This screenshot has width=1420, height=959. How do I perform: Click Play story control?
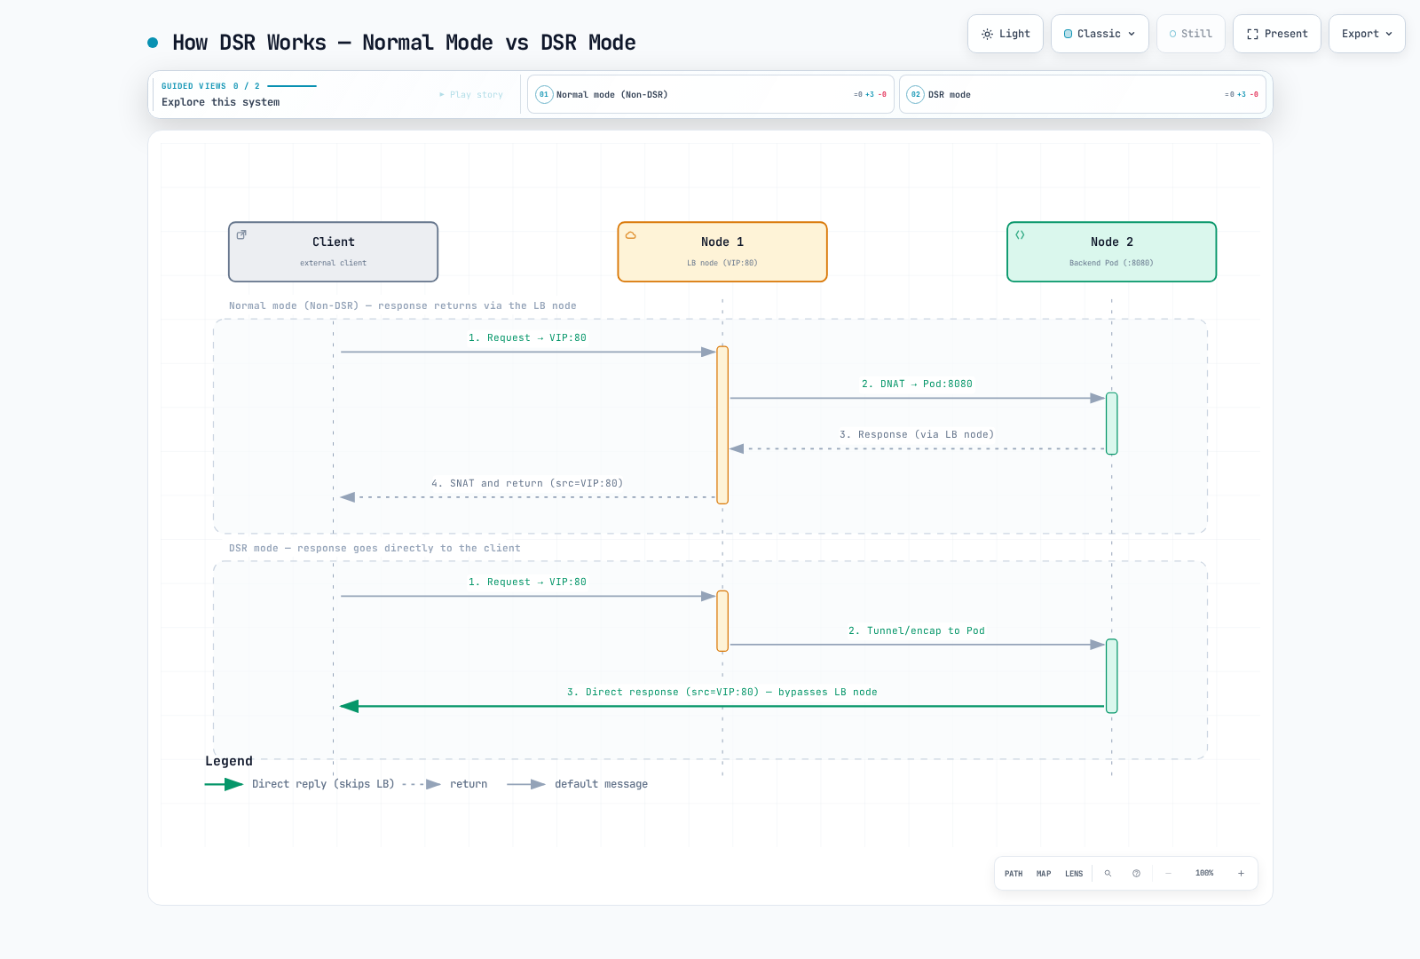471,95
